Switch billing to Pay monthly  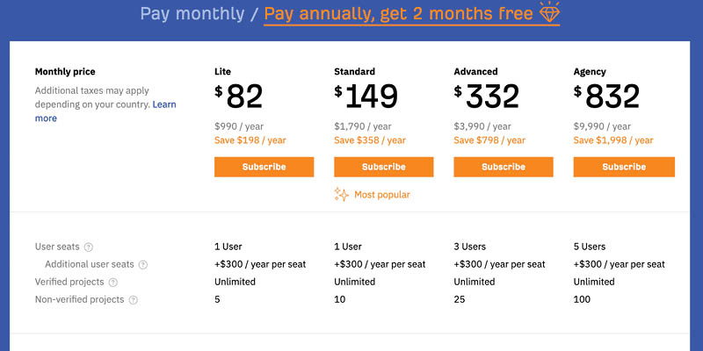192,14
